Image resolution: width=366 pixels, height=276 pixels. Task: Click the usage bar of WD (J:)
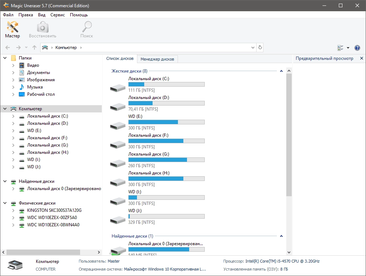166,217
